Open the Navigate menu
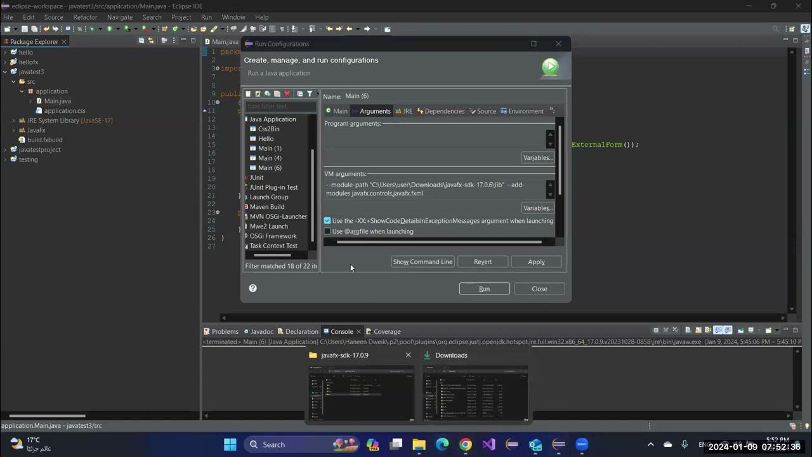The height and width of the screenshot is (457, 812). pyautogui.click(x=120, y=17)
